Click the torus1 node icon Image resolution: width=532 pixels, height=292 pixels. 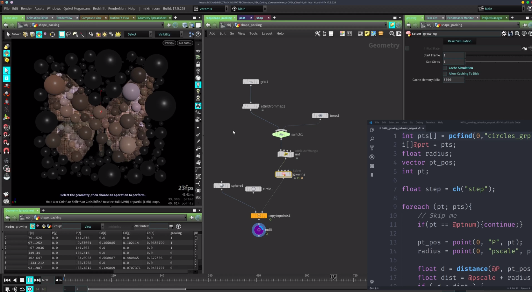pos(320,116)
